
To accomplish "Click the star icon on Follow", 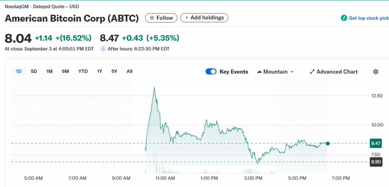I will tap(152, 18).
